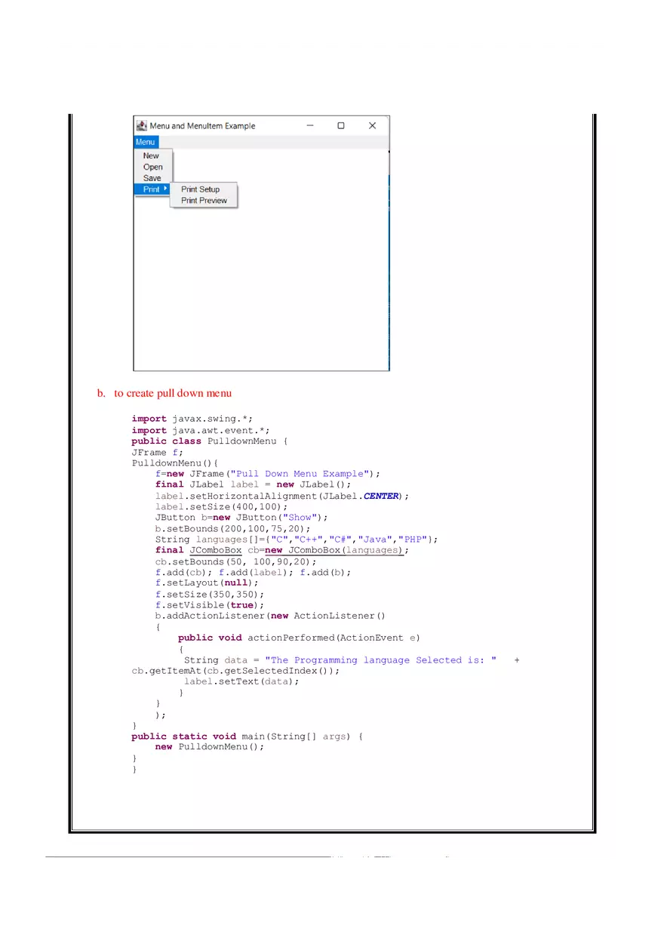
Task: Select Print Setup submenu item
Action: 201,189
